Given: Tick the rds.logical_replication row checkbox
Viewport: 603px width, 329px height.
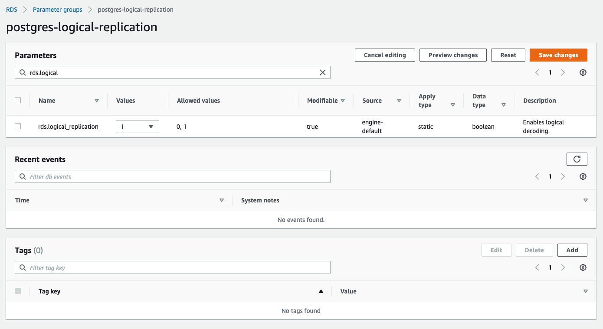Looking at the screenshot, I should pyautogui.click(x=18, y=126).
